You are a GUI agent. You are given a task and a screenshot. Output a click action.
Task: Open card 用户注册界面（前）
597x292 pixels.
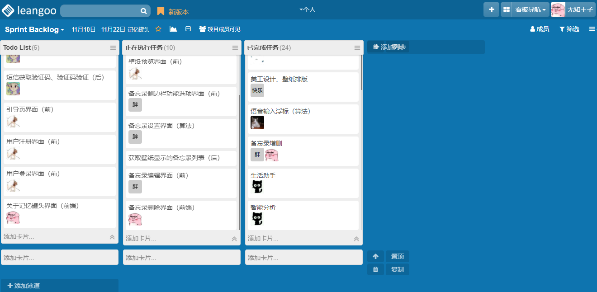[60, 149]
